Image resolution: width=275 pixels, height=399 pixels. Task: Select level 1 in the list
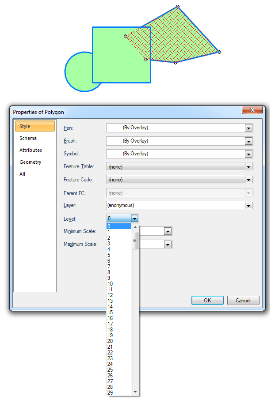point(119,232)
